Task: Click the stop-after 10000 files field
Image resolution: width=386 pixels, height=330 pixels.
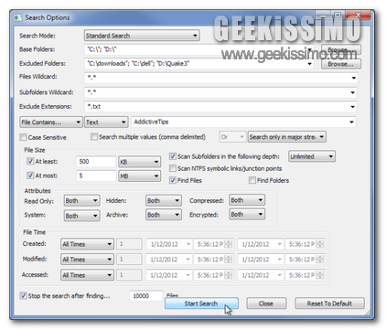Action: (x=146, y=296)
